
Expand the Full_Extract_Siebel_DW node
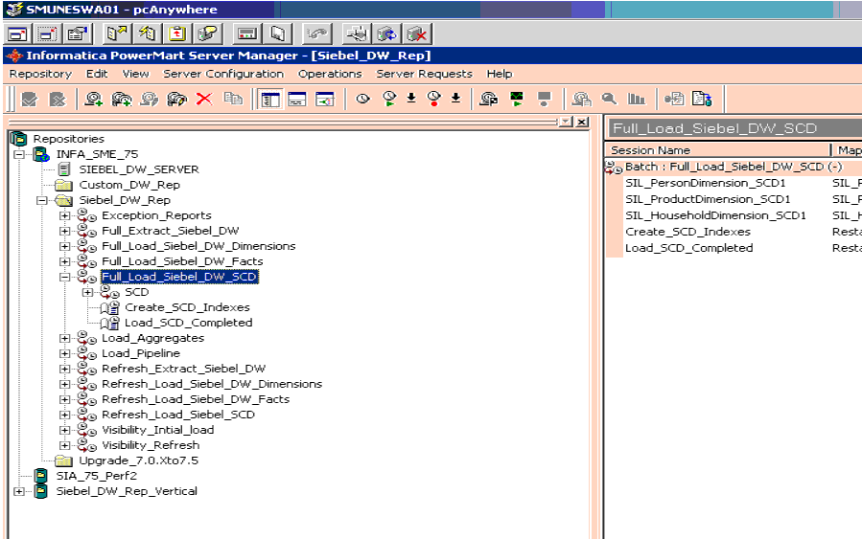tap(65, 231)
